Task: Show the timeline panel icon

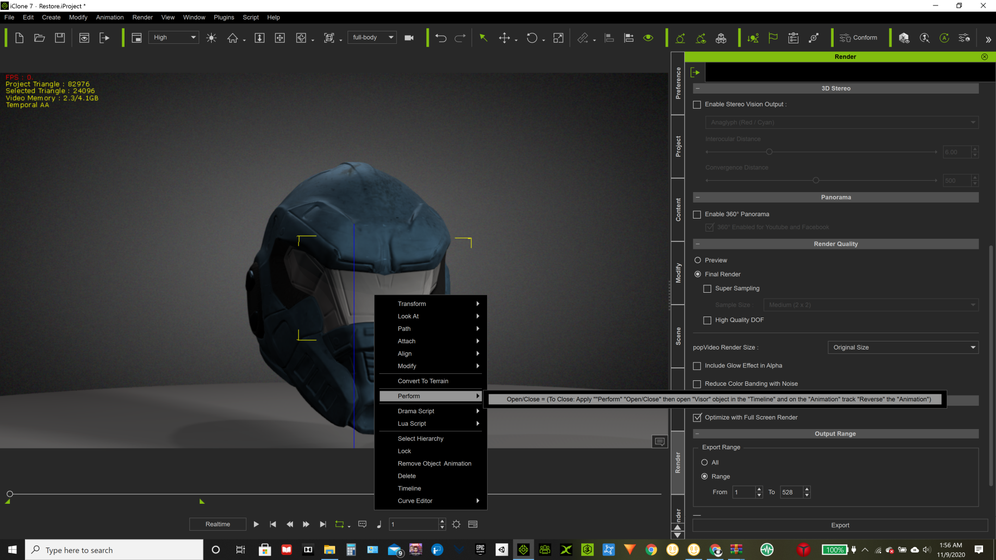Action: (473, 524)
